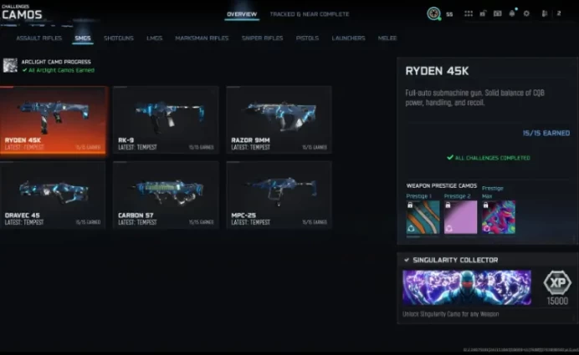Click the All Arclight Camos Earned text

pyautogui.click(x=61, y=70)
